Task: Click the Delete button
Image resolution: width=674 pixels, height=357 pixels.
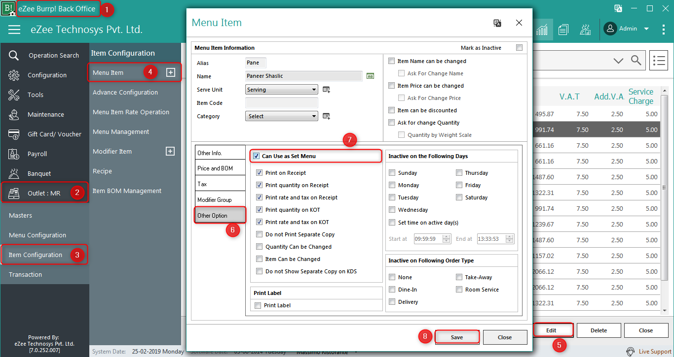Action: pos(599,330)
